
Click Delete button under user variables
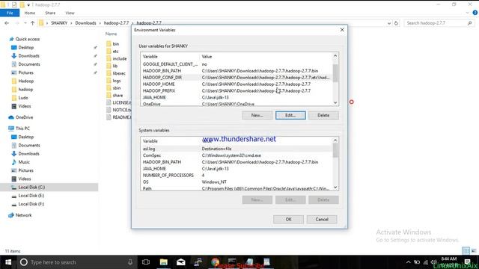323,115
